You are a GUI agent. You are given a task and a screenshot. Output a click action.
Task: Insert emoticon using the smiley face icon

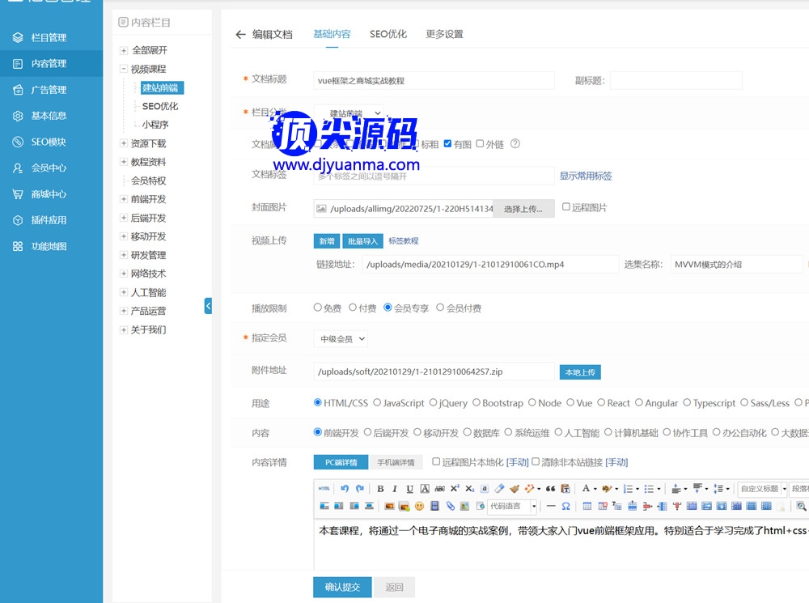point(419,506)
